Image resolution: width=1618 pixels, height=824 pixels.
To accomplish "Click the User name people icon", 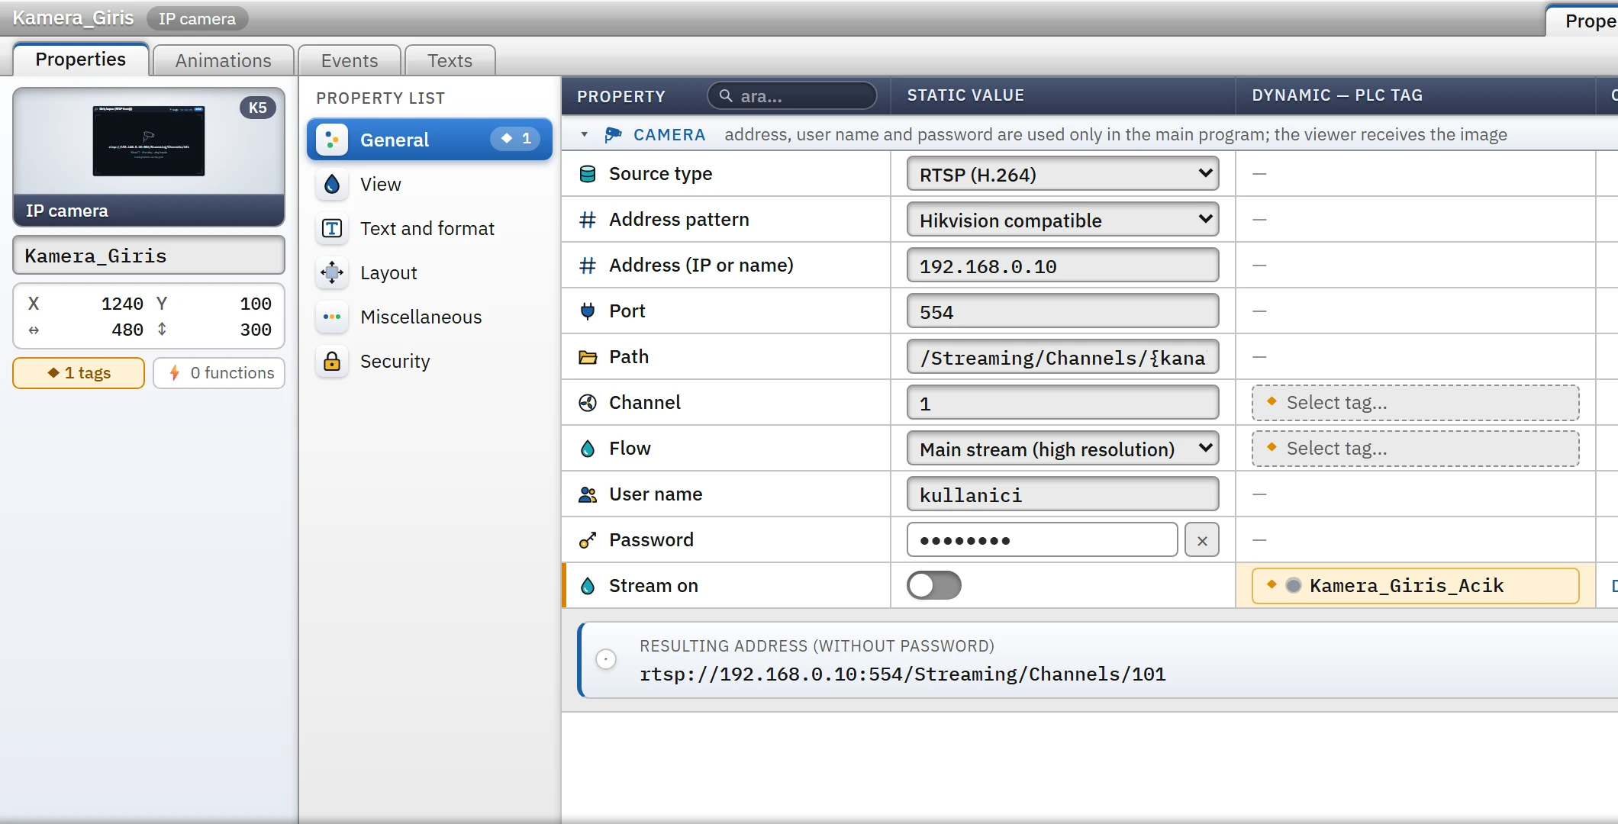I will 588,494.
